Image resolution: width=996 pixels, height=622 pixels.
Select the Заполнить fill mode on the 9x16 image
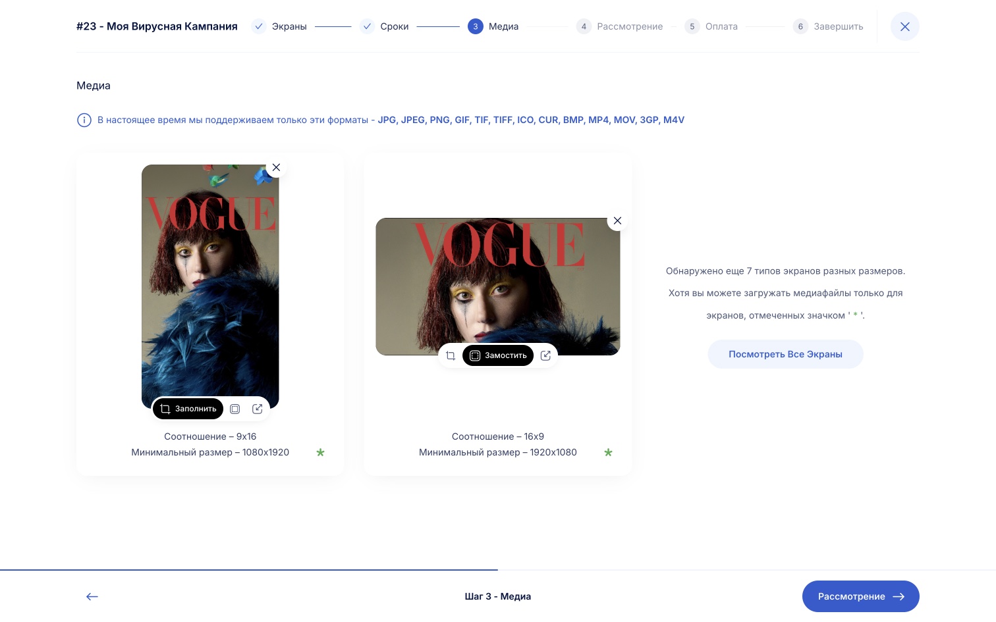pyautogui.click(x=188, y=409)
